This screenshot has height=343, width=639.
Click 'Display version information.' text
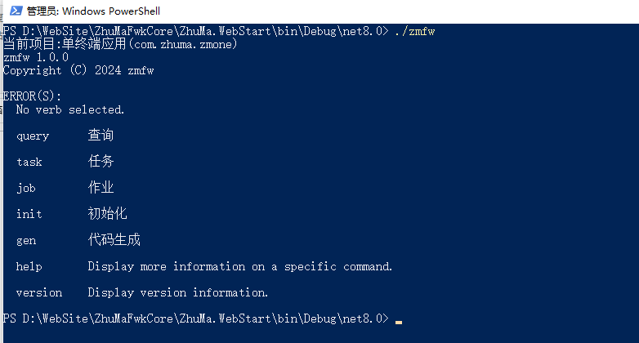point(178,292)
